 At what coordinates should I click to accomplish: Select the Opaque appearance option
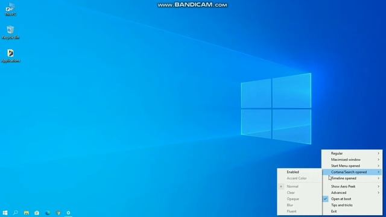299,199
